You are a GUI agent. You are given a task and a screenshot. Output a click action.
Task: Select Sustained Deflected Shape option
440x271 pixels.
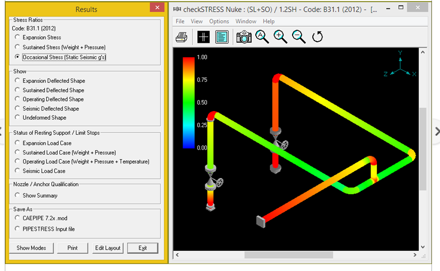(18, 90)
